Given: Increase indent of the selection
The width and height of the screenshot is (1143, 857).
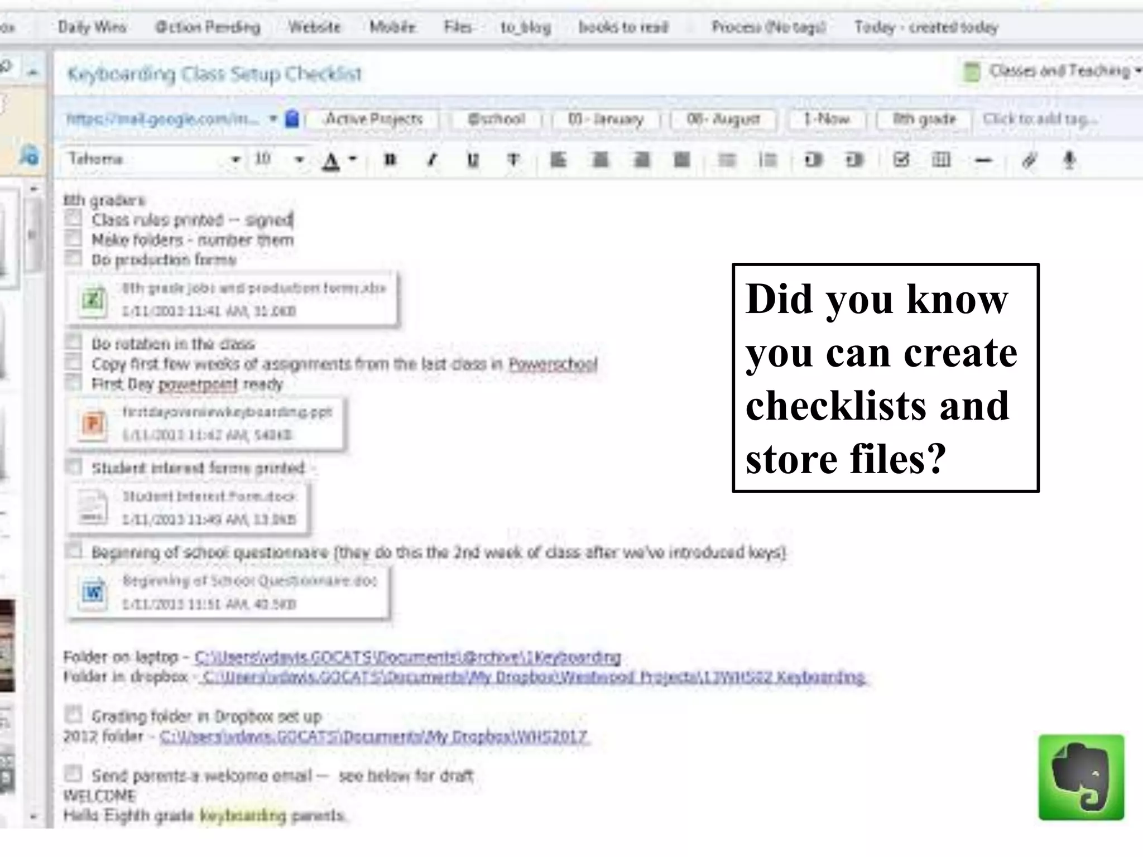Looking at the screenshot, I should [854, 160].
